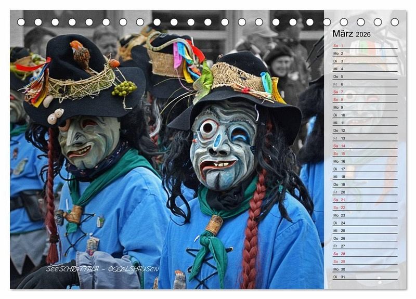The height and width of the screenshot is (299, 416).
Task: Click the Seeschrättala - Oggelshausen caption text
Action: 102,269
